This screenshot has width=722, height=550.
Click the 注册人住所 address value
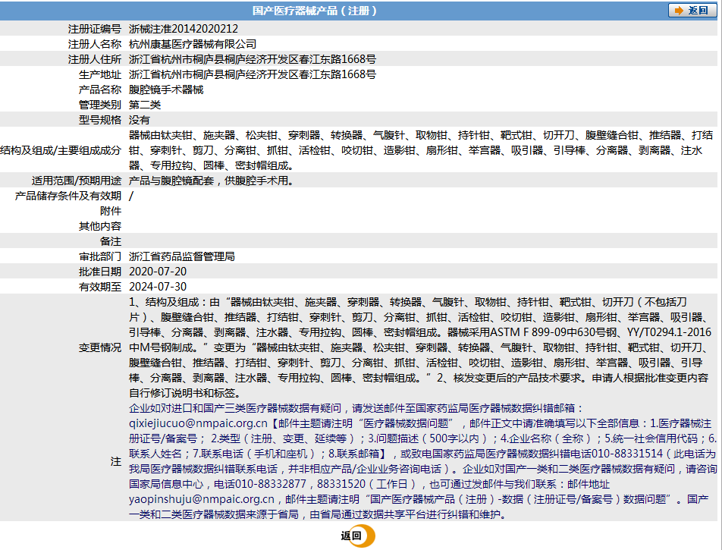(252, 59)
